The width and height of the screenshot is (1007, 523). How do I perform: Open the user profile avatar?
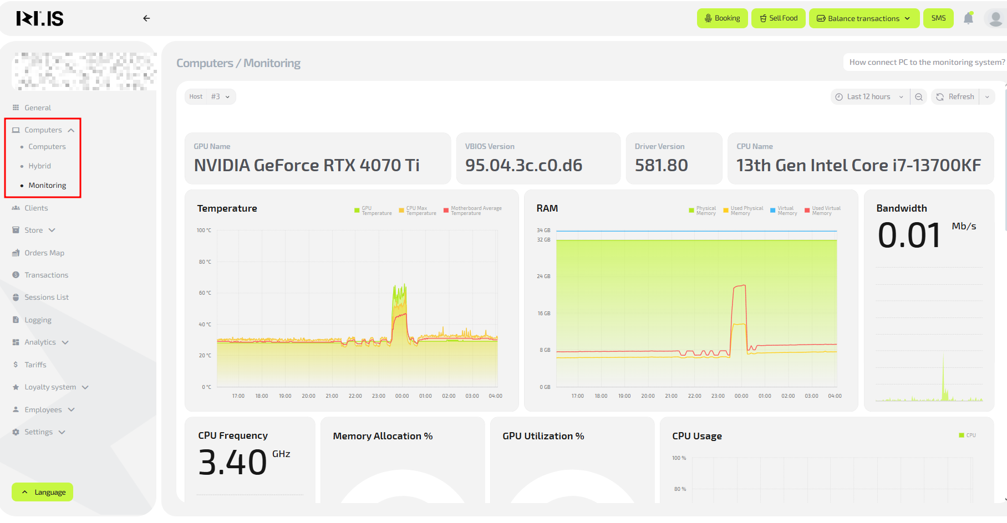tap(995, 18)
